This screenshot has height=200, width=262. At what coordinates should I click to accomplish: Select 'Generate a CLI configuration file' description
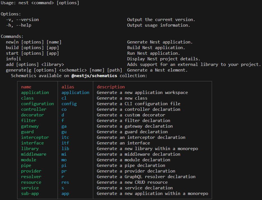[x=138, y=104]
